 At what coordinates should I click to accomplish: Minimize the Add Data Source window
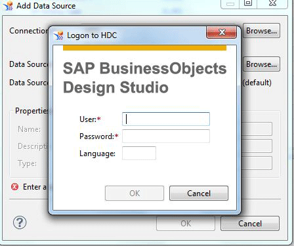pos(230,3)
